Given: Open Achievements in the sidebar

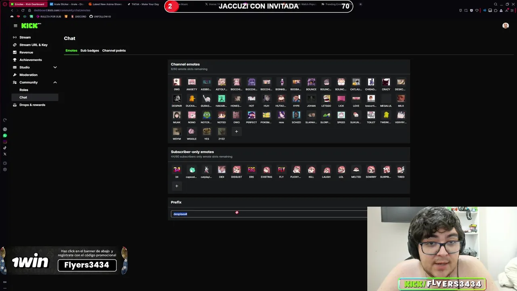Looking at the screenshot, I should pos(30,60).
